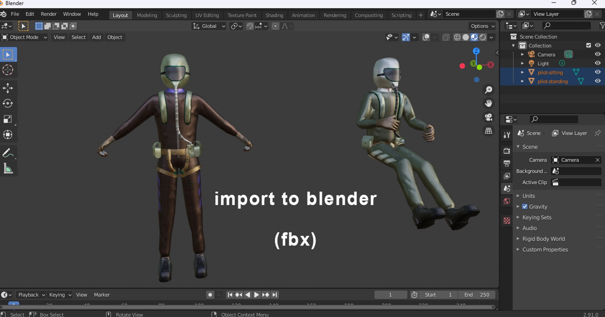Expand pilot-sitting tree row
This screenshot has width=605, height=317.
point(522,72)
